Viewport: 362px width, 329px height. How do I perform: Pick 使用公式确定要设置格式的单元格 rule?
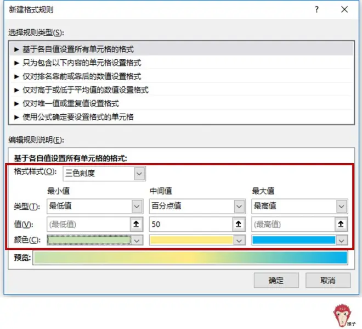click(182, 117)
